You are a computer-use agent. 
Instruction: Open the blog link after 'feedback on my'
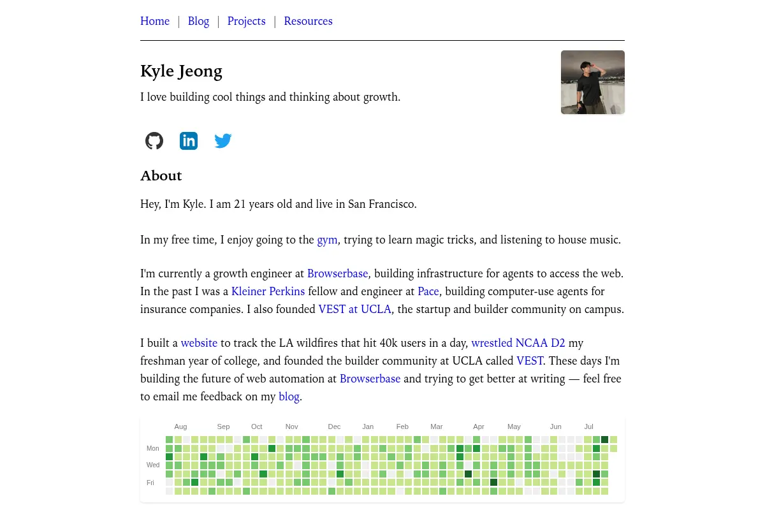pyautogui.click(x=289, y=397)
